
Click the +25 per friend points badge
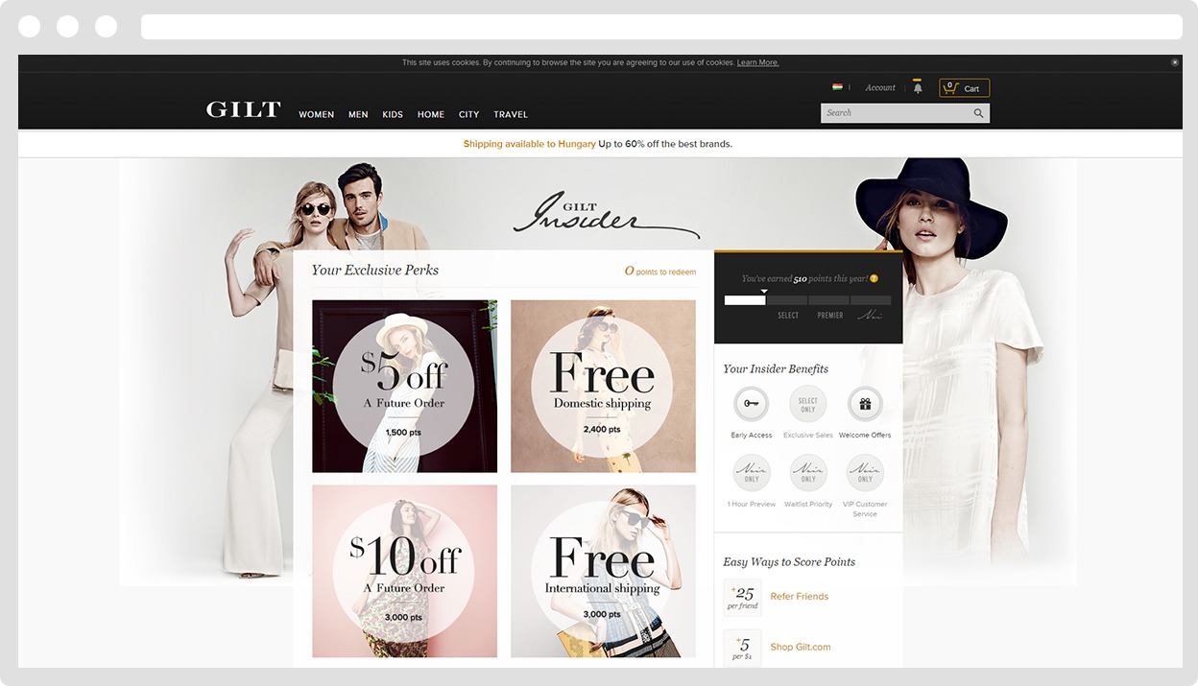(743, 597)
